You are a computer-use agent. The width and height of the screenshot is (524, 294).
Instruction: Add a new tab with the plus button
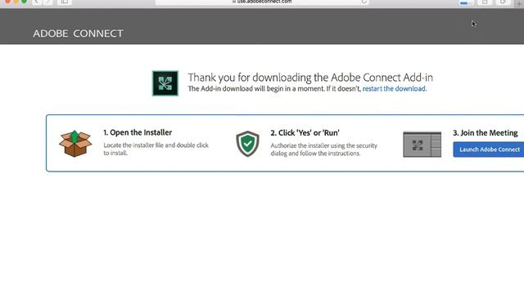pyautogui.click(x=518, y=2)
